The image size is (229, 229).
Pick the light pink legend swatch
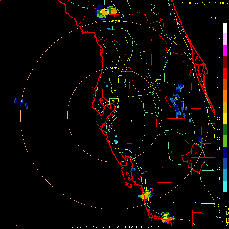(225, 39)
